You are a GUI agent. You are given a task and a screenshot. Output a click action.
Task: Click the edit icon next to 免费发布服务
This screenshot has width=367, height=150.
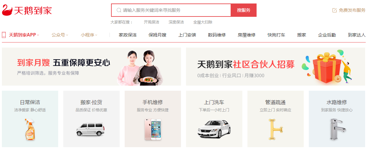334,10
